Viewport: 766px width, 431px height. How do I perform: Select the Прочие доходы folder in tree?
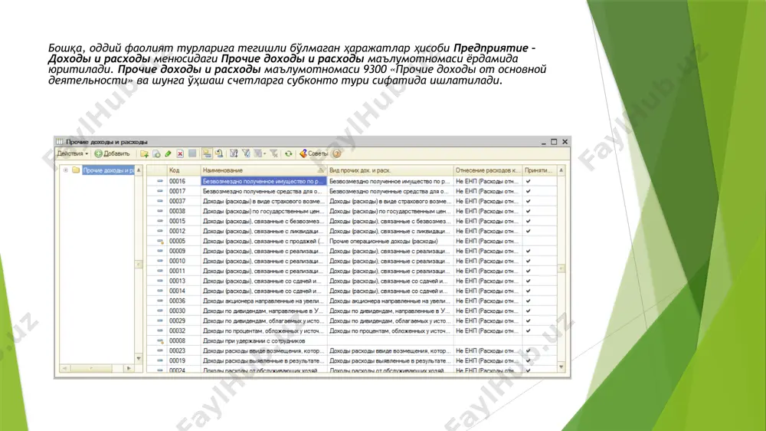pos(108,170)
